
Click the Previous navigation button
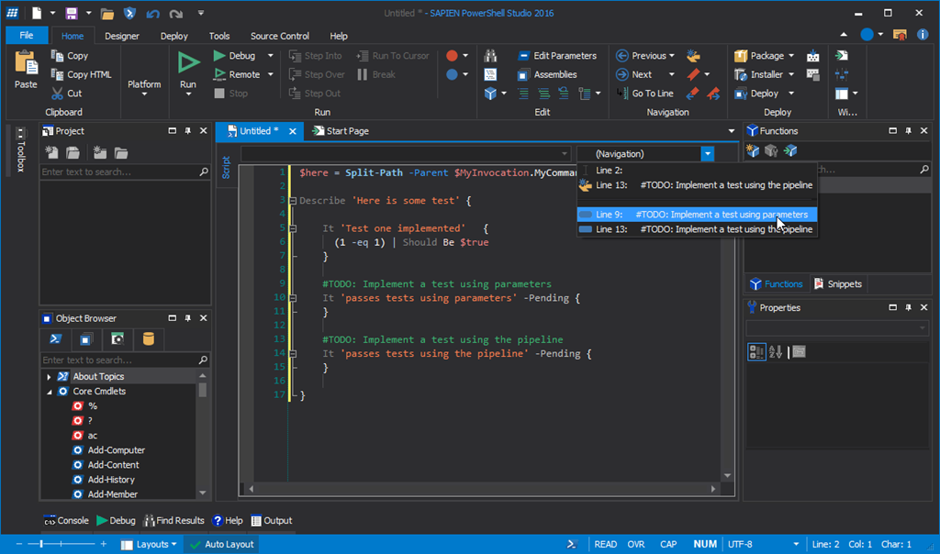(641, 56)
